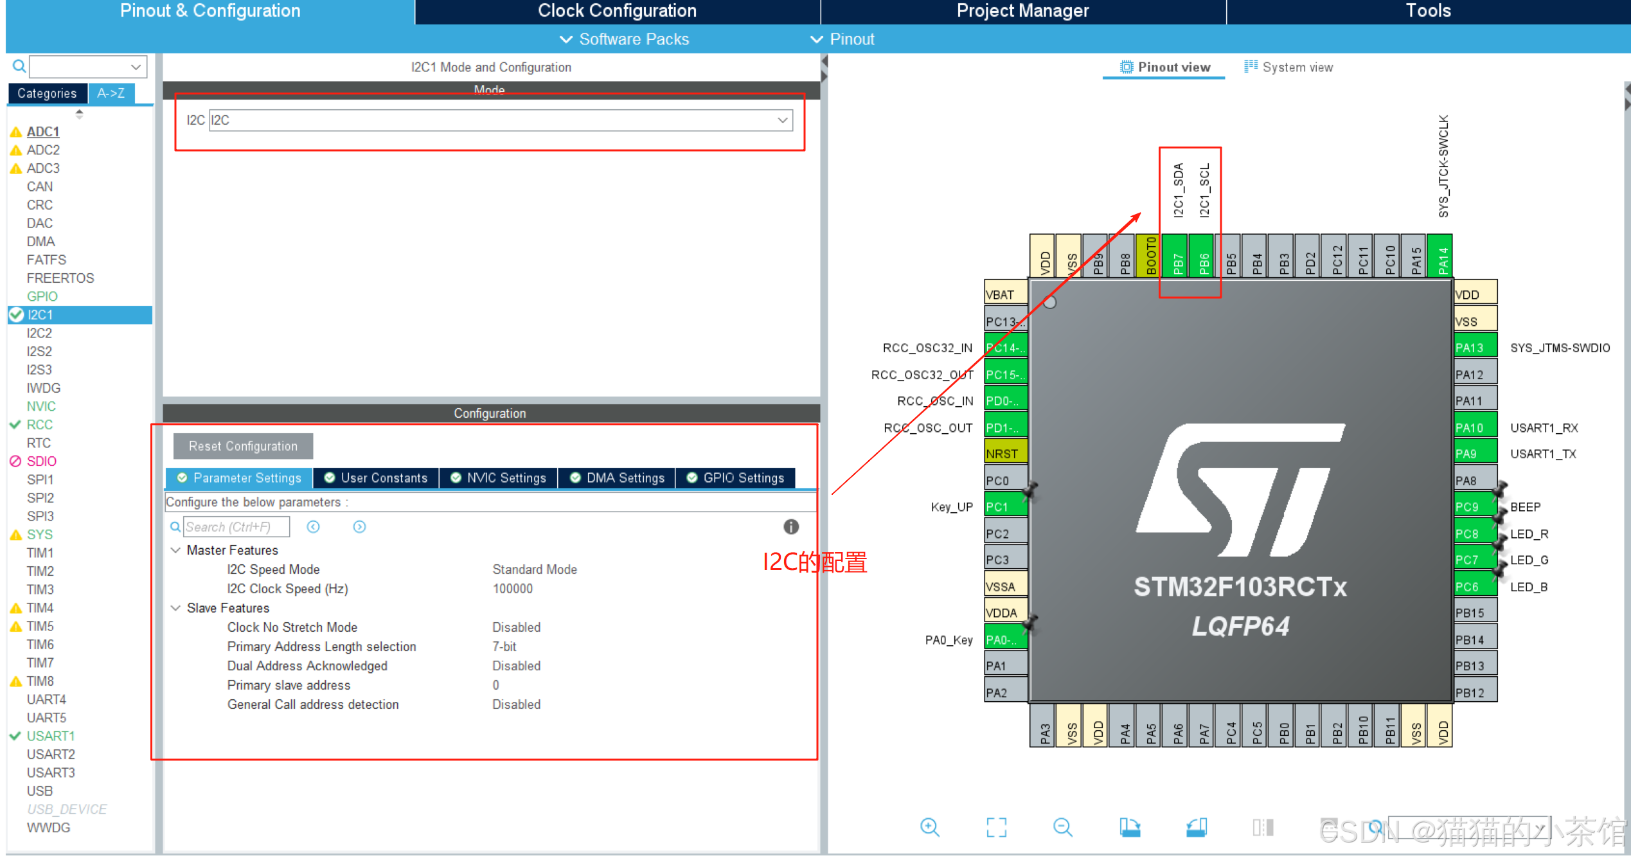Select RCC in peripheral list
Screen dimensions: 1631x858
tap(39, 425)
